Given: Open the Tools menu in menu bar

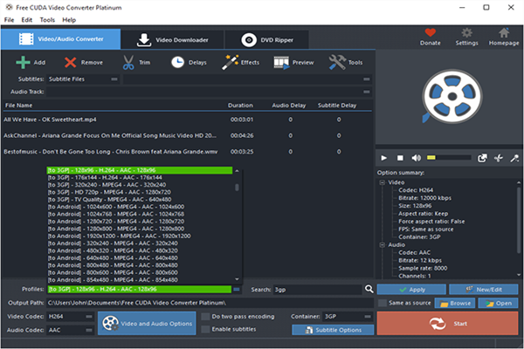Looking at the screenshot, I should click(47, 19).
